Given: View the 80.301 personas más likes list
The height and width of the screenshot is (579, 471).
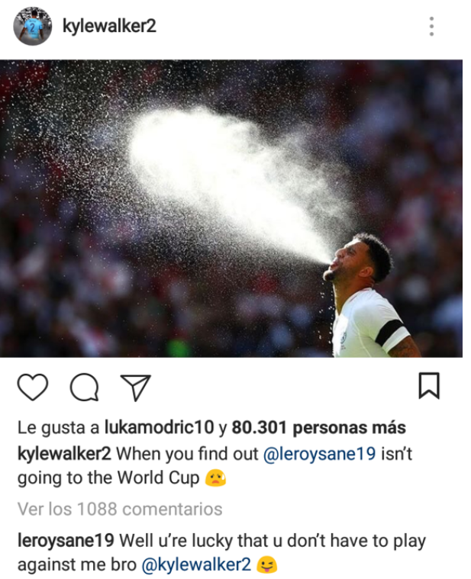Looking at the screenshot, I should click(x=318, y=428).
